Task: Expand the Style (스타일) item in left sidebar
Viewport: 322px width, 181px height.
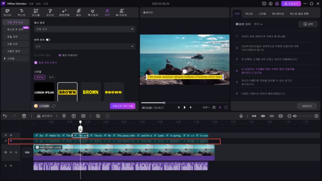Action: (11, 58)
